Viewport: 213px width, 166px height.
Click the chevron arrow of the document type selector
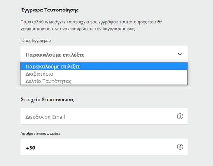click(180, 54)
